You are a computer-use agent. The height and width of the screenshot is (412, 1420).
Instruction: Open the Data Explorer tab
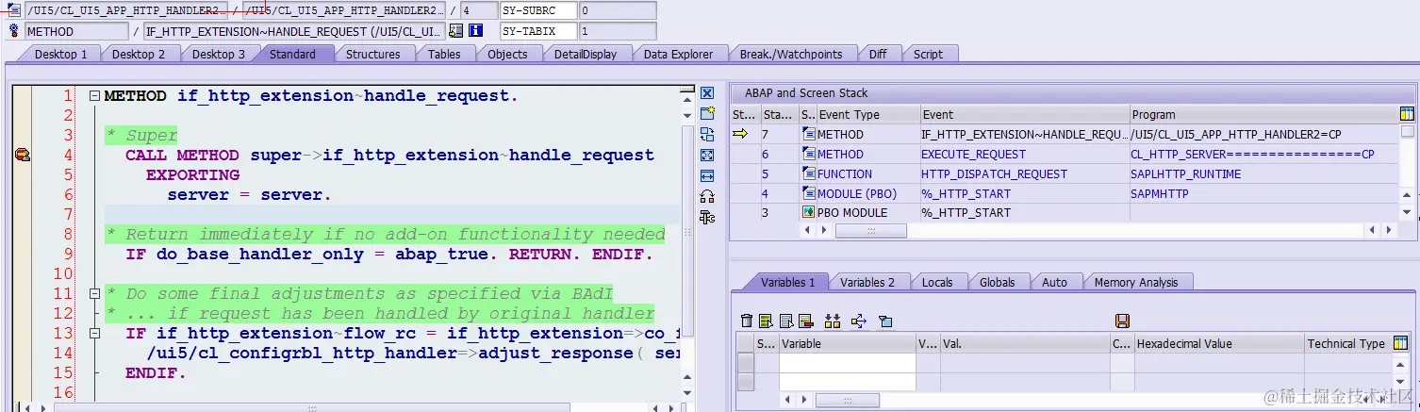point(678,54)
